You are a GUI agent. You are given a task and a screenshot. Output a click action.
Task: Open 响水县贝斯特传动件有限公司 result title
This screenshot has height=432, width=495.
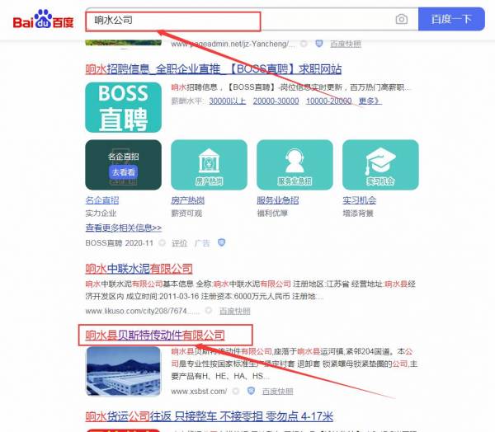[x=155, y=335]
